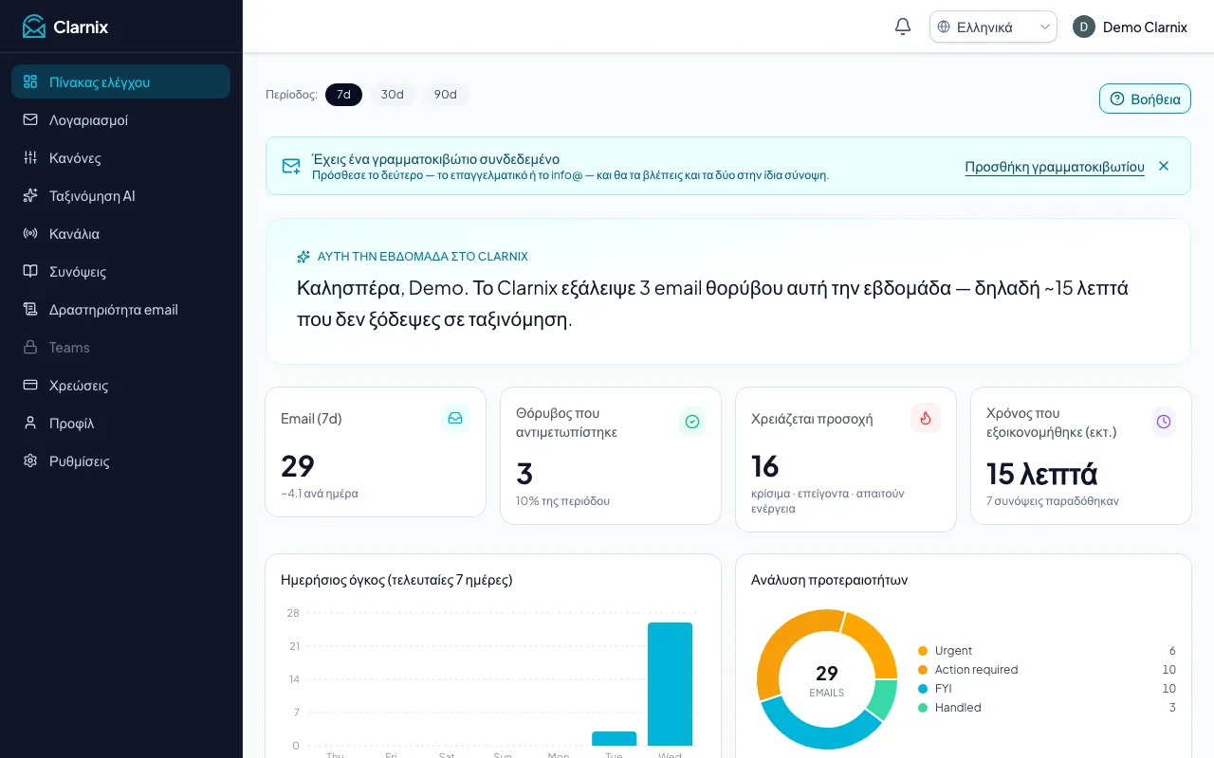Open Κανάλια in sidebar
The image size is (1214, 758).
[120, 233]
